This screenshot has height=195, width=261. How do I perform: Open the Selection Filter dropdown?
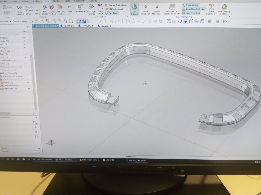[6, 22]
